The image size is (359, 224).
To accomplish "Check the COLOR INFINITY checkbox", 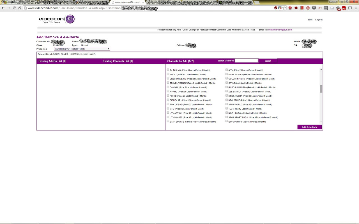I will click(227, 78).
